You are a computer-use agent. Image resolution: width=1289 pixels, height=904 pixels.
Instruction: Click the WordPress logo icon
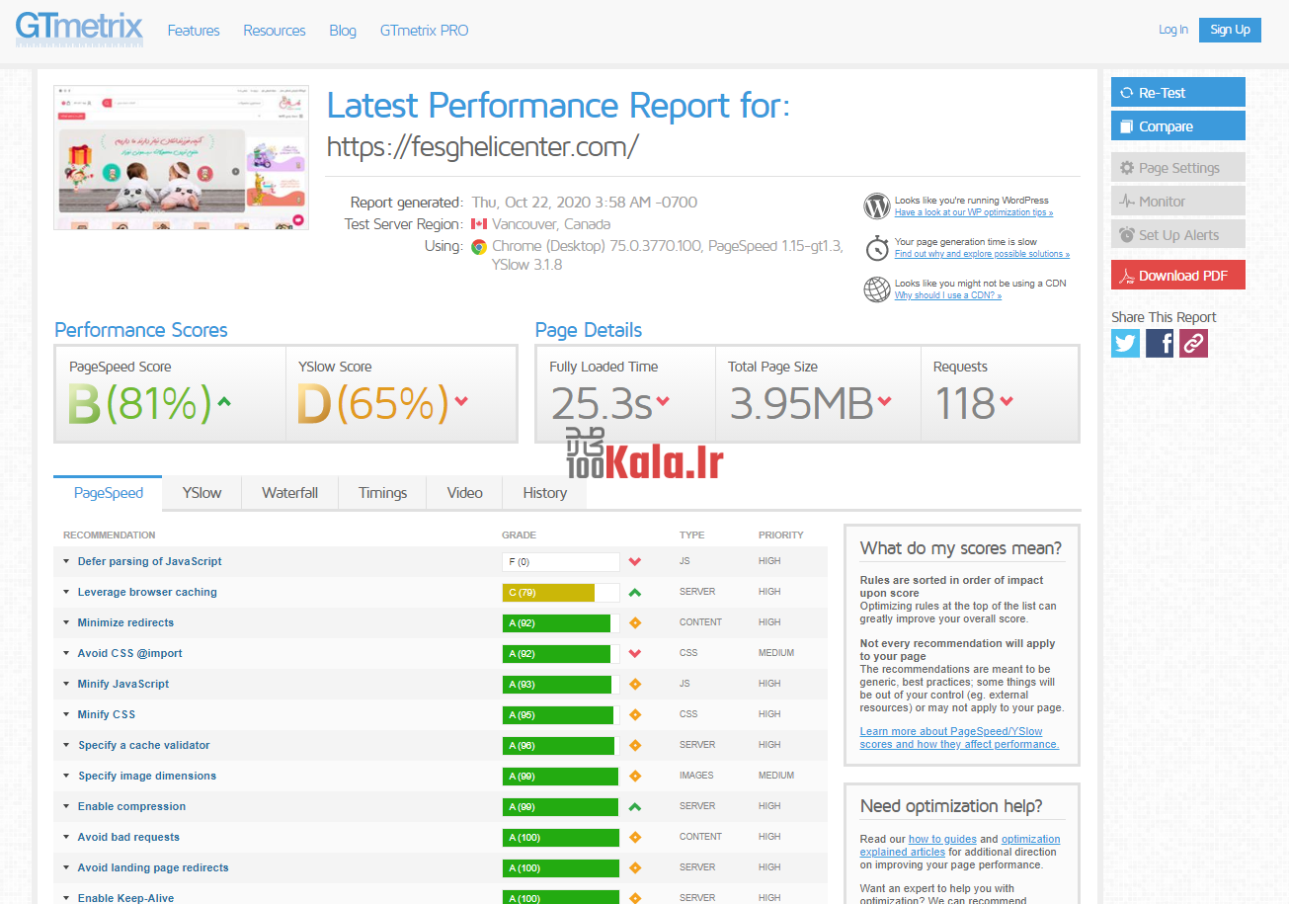pyautogui.click(x=877, y=206)
